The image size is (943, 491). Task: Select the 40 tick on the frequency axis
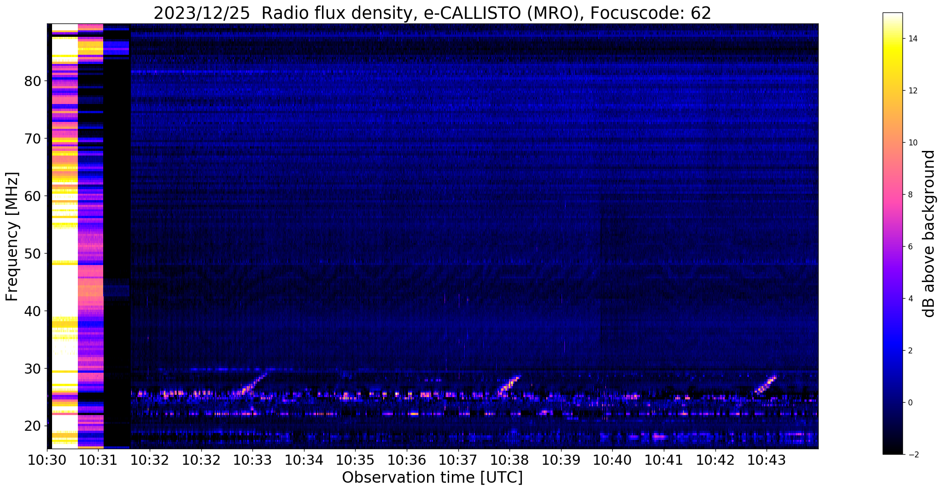[33, 311]
